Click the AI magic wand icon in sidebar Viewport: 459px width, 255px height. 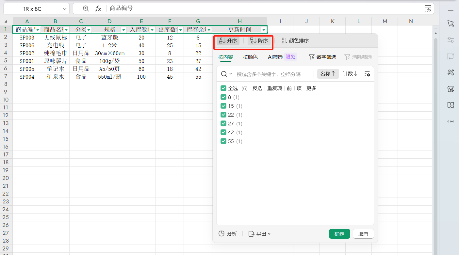tap(451, 72)
